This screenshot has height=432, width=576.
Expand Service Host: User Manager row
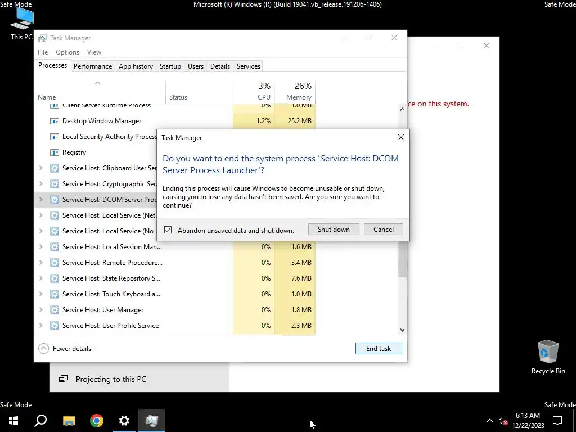(40, 310)
